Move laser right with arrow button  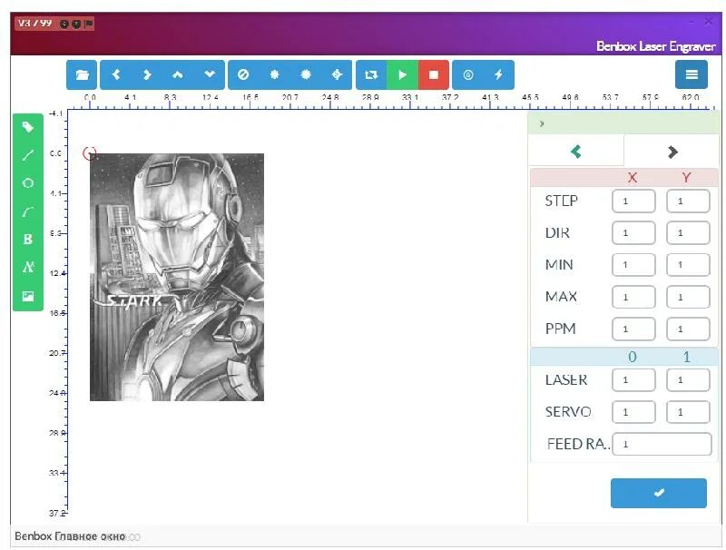click(x=147, y=74)
